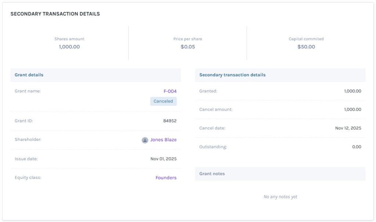The image size is (376, 222).
Task: Click the Capital commited value $50.00
Action: pyautogui.click(x=306, y=47)
